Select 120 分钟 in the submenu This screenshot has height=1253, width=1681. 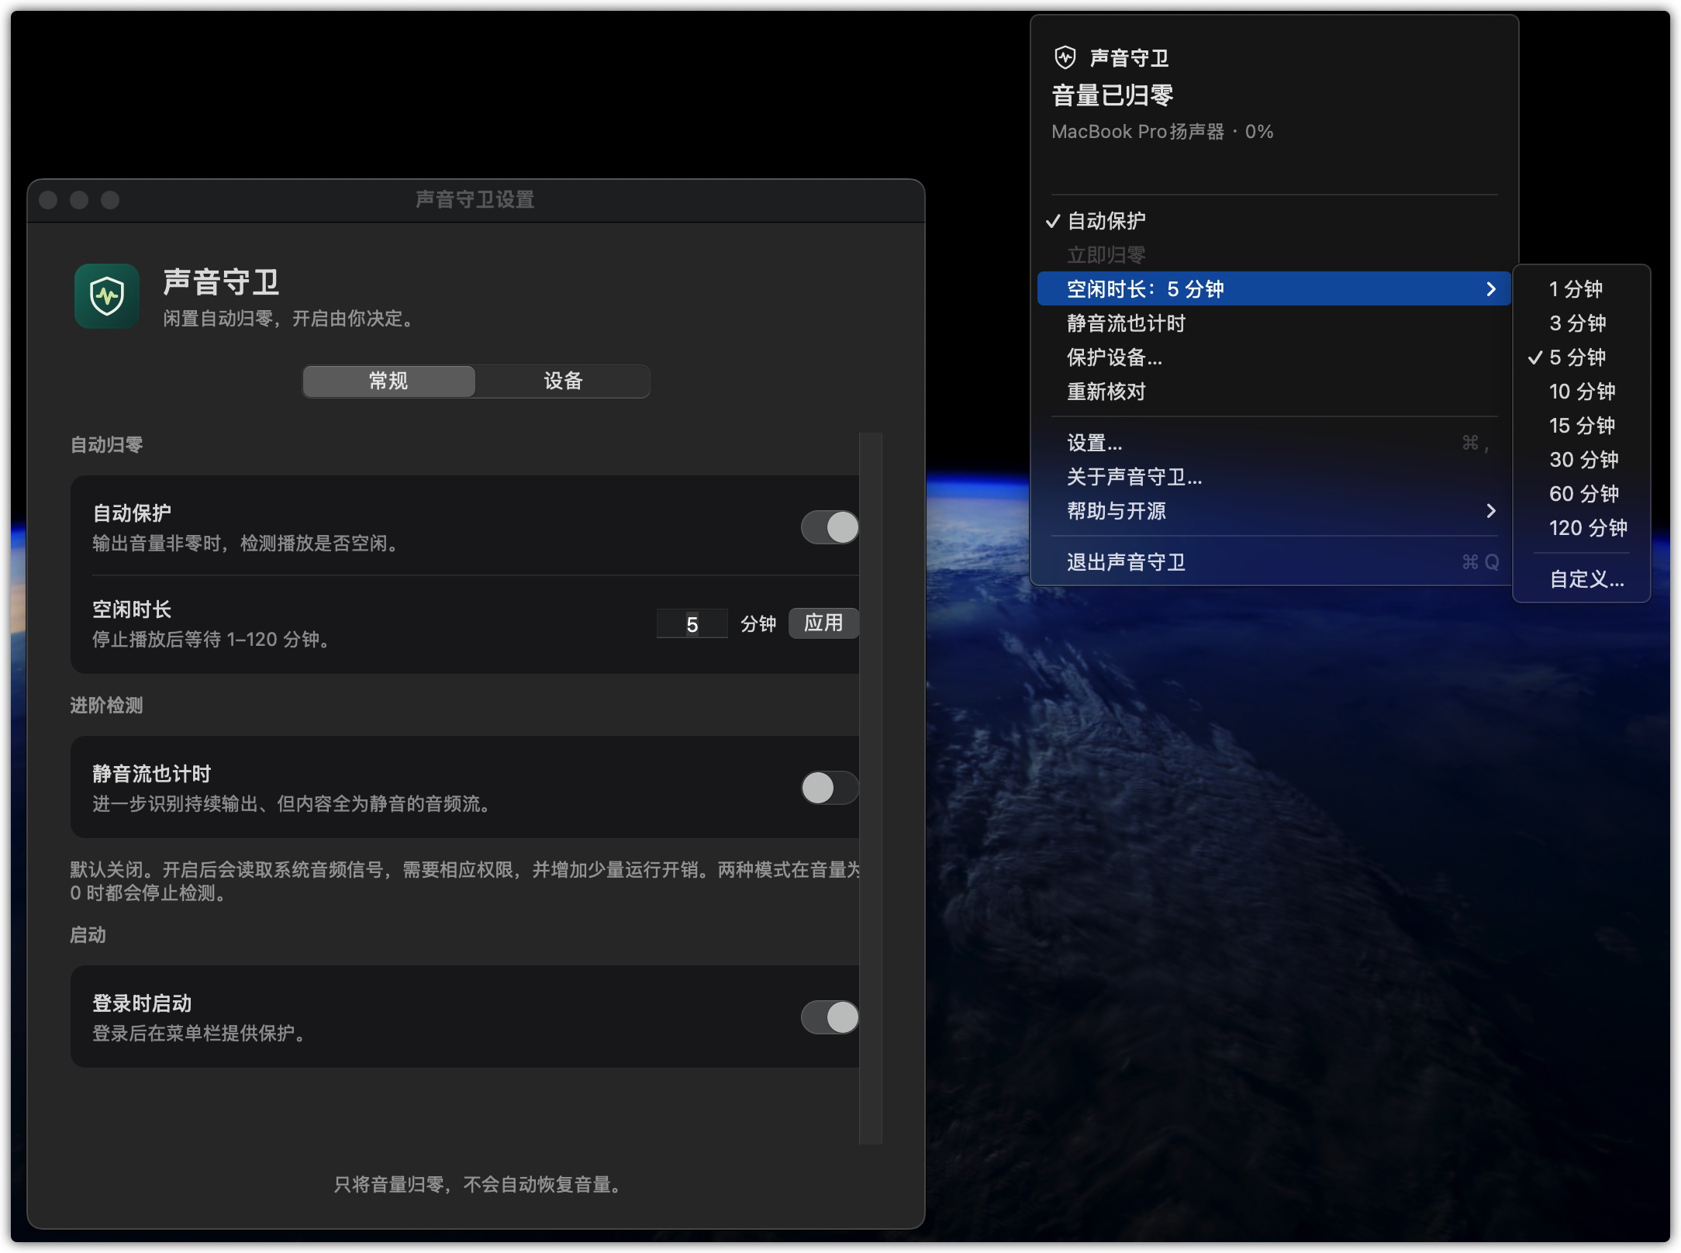click(x=1580, y=528)
